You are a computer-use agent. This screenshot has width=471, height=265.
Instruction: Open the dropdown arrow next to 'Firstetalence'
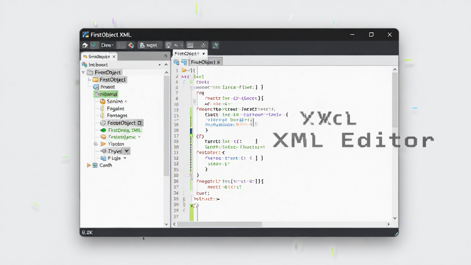(x=139, y=137)
